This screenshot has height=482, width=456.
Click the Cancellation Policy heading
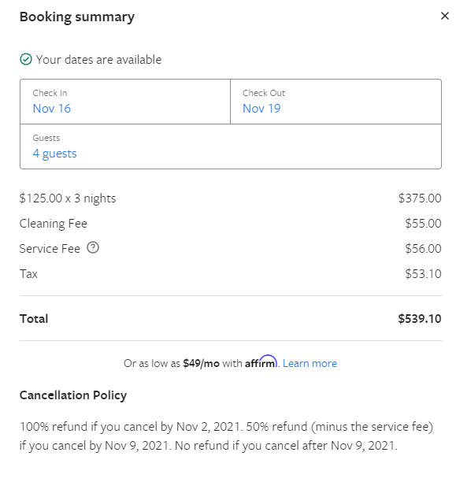coord(73,395)
